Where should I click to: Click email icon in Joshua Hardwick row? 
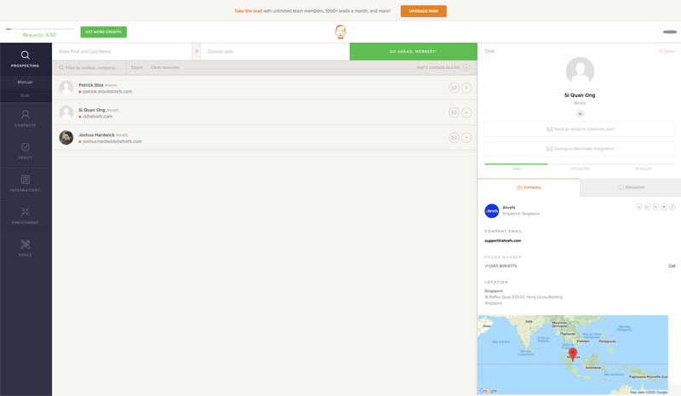[454, 138]
